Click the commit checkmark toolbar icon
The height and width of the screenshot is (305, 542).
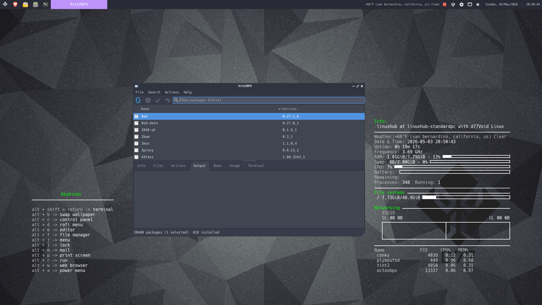point(158,100)
